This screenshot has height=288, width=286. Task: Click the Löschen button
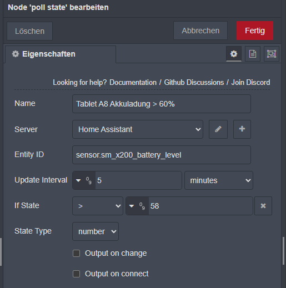29,31
